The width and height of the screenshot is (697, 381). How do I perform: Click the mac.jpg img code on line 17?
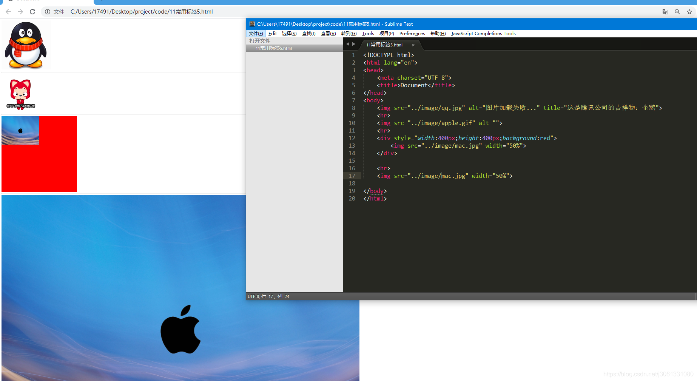445,176
